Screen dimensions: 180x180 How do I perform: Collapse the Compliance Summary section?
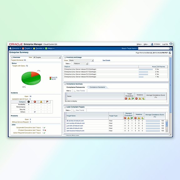[65, 84]
